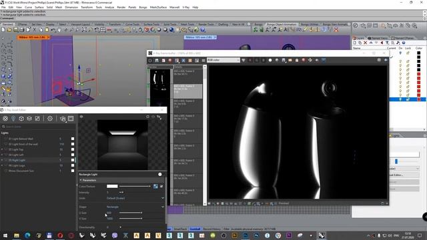
Task: Toggle 01 Light Behind Wall checkbox
Action: pyautogui.click(x=73, y=139)
